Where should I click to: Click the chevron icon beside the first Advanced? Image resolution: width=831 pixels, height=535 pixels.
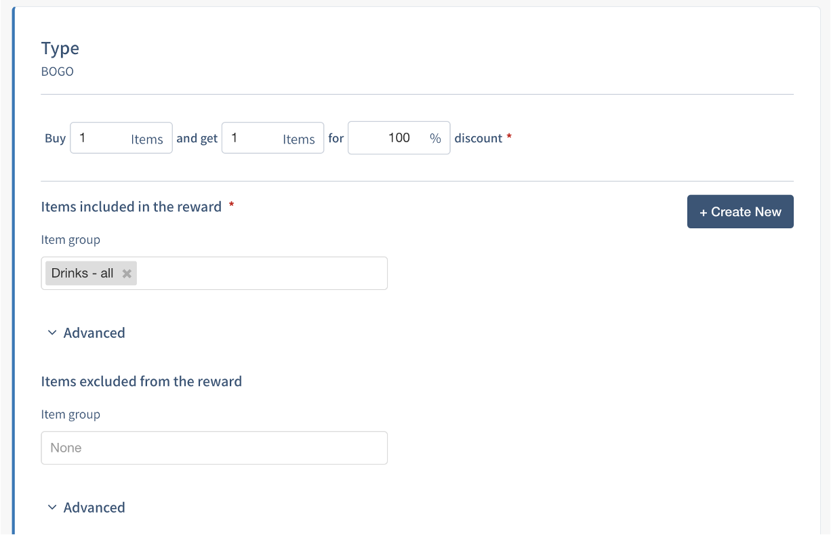point(52,333)
